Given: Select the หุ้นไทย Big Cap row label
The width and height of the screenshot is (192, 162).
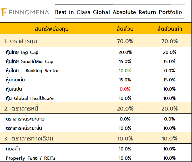Looking at the screenshot, I should pyautogui.click(x=22, y=52).
